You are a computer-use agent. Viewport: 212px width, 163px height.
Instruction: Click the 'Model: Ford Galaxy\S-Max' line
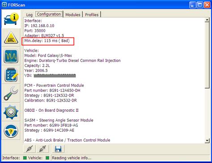tap(48, 56)
